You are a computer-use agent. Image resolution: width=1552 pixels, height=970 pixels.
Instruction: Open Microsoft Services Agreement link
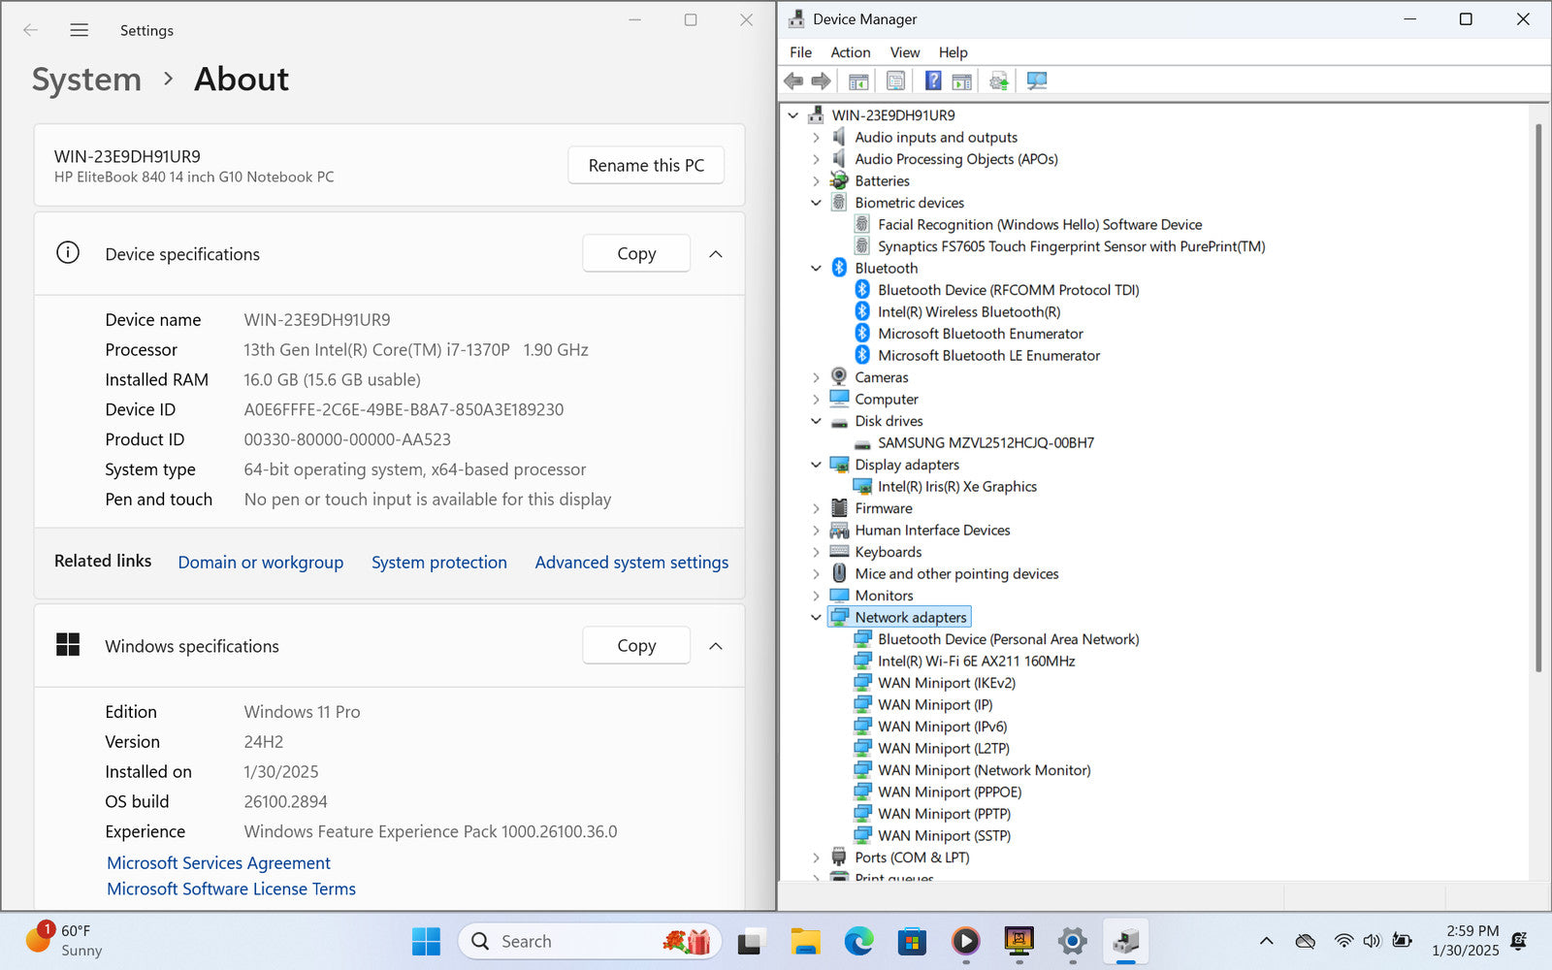pyautogui.click(x=218, y=863)
